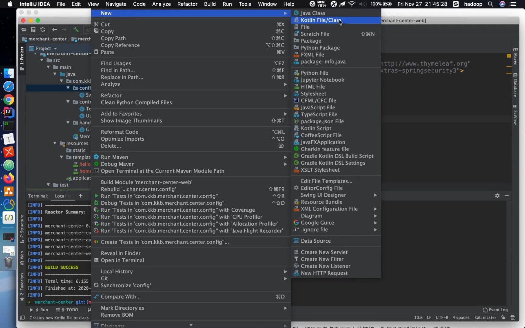The image size is (525, 328).
Task: Toggle tool window bars icon in status bar
Action: pos(22,318)
